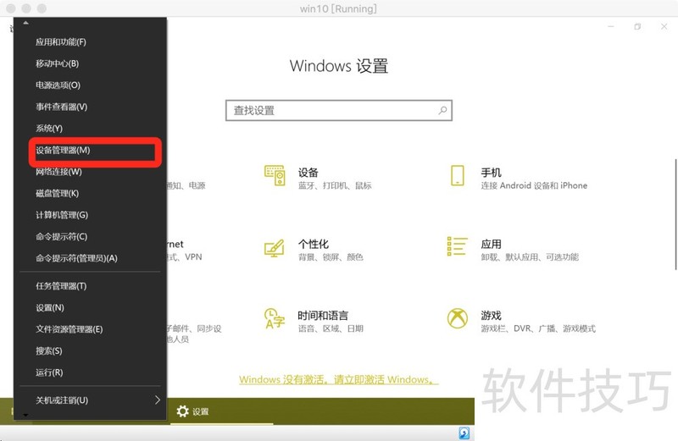Screen dimensions: 678x441
Task: Click the macOS red close window button
Action: (11, 8)
